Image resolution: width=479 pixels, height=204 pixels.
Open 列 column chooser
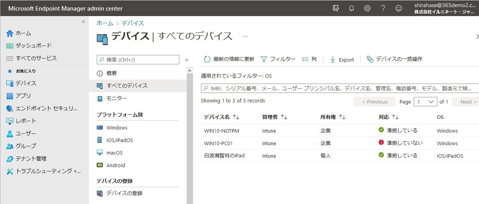coord(309,59)
